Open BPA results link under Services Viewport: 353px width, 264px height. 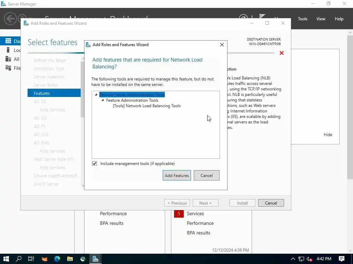pos(198,233)
